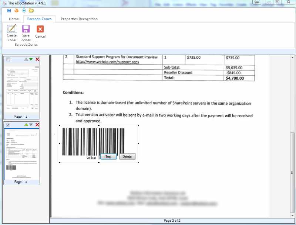This screenshot has width=296, height=225.
Task: Open the yellow folder icon in quick access bar
Action: tap(31, 11)
